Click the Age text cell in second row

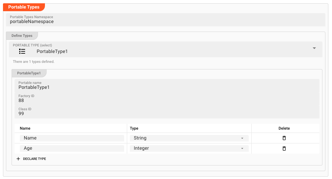[72, 148]
